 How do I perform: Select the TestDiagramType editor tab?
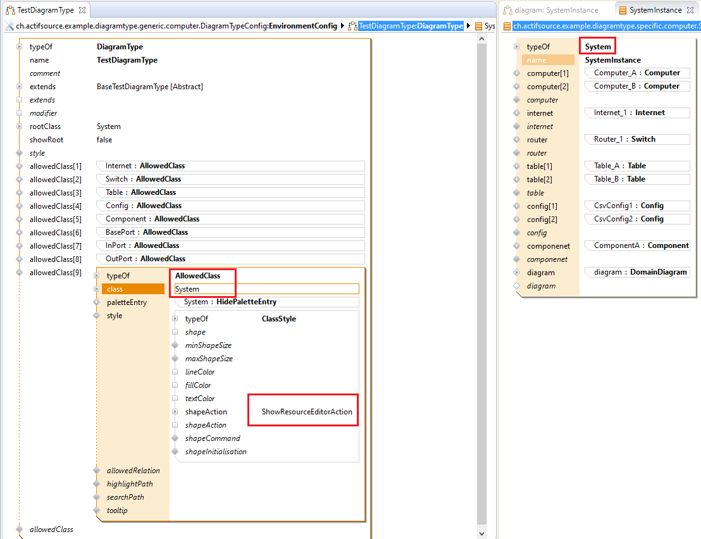click(45, 10)
